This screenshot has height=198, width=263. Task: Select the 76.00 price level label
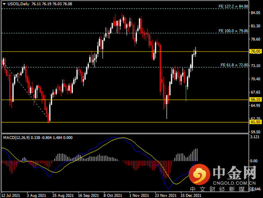[255, 51]
